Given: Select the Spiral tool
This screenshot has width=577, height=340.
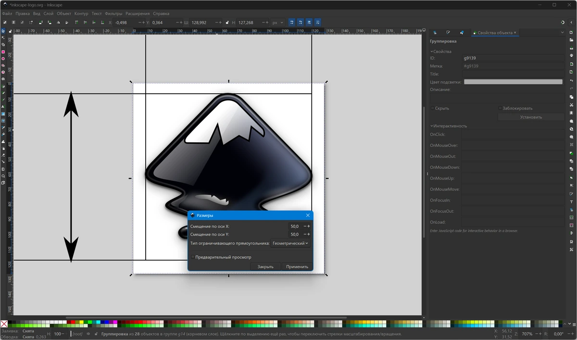Looking at the screenshot, I should point(3,79).
